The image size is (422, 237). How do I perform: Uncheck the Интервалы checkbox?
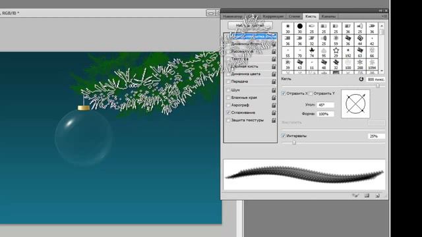pos(284,136)
